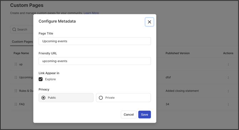
Task: Open the Learn More link
Action: pos(91,13)
